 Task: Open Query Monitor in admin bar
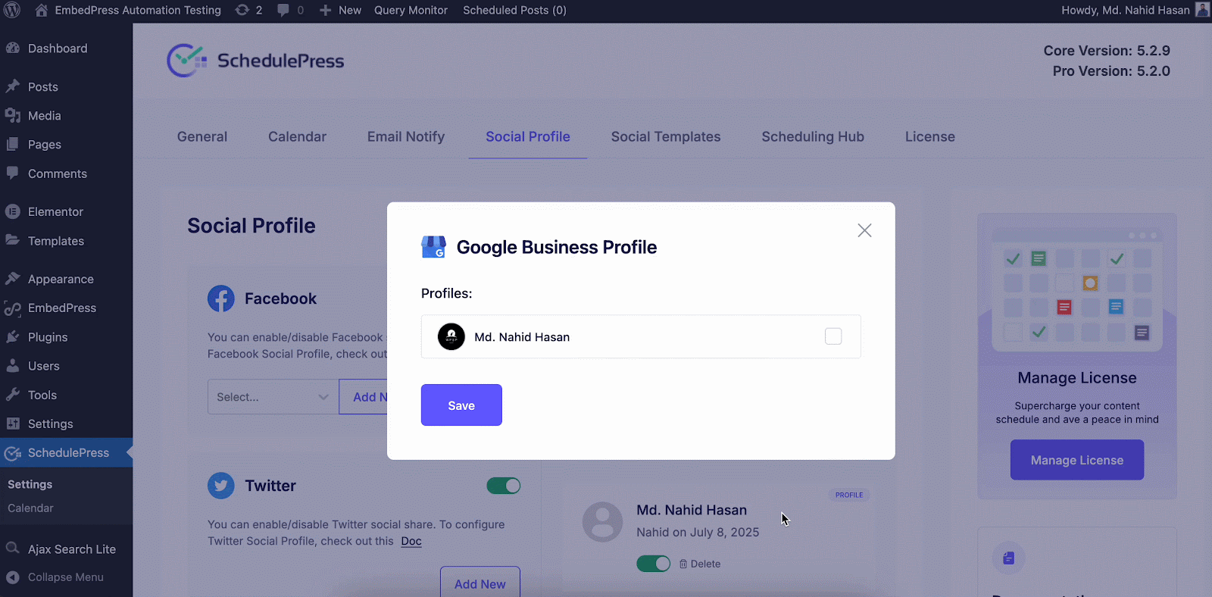pos(411,10)
